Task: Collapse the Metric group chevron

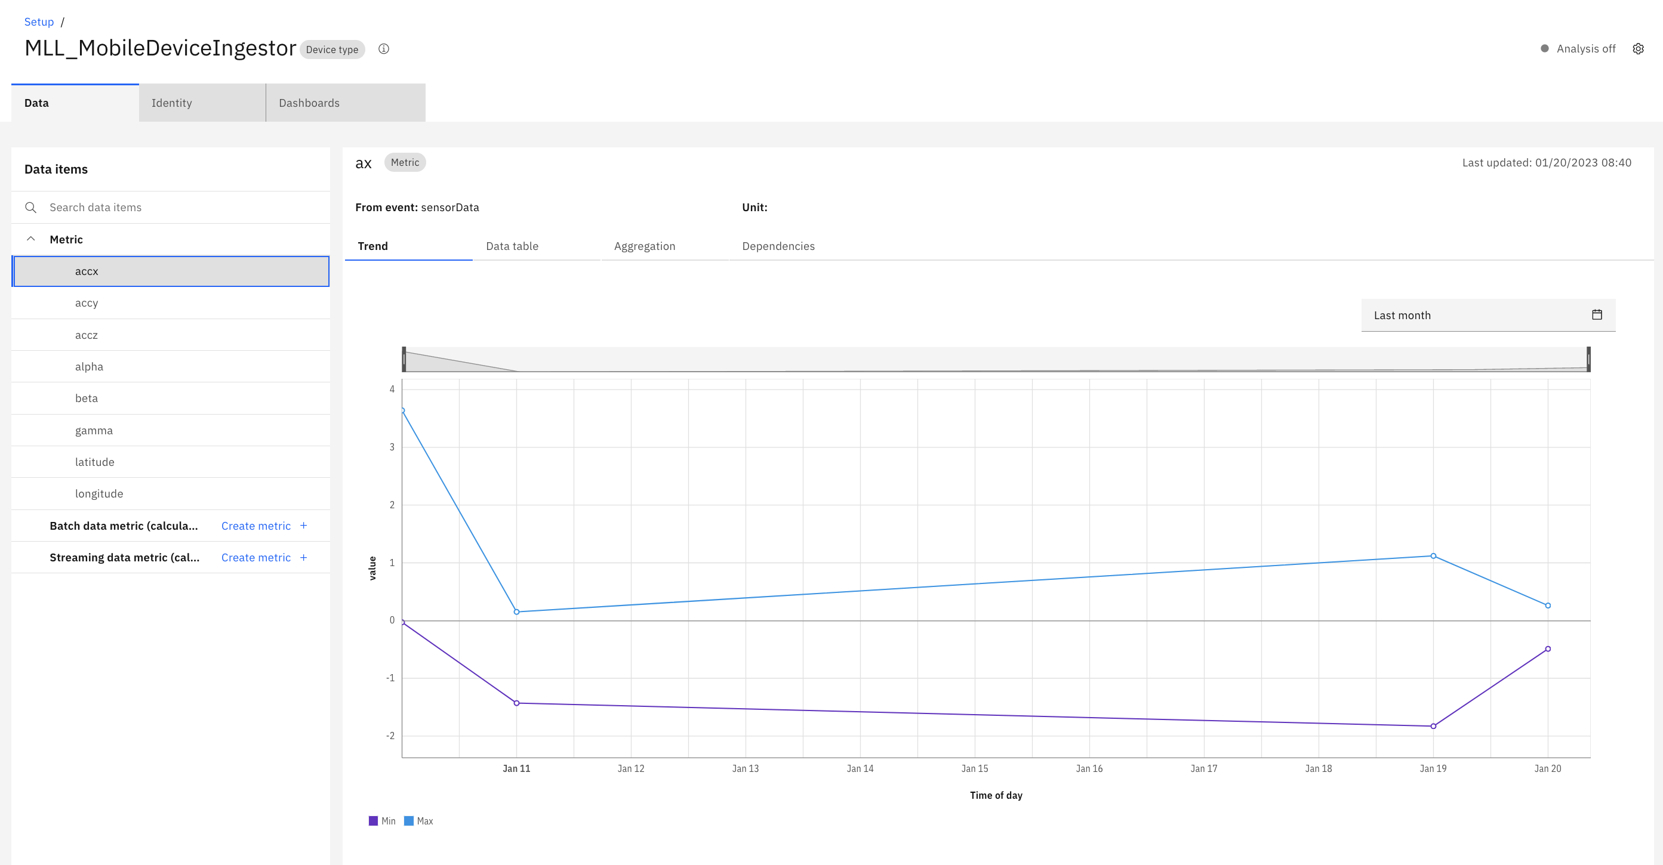Action: [x=30, y=239]
